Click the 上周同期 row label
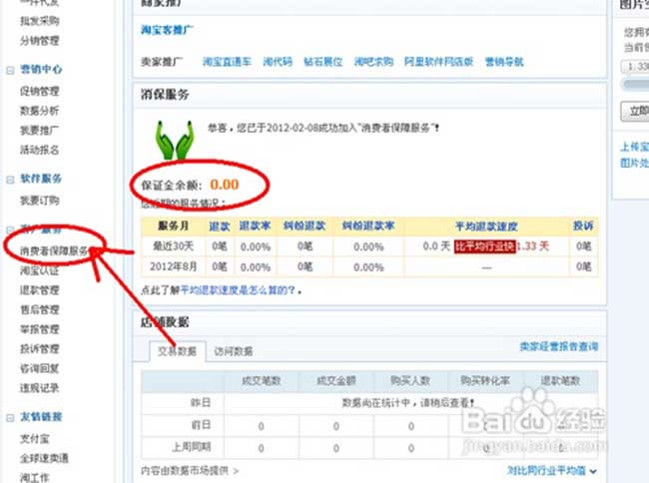 tap(192, 447)
